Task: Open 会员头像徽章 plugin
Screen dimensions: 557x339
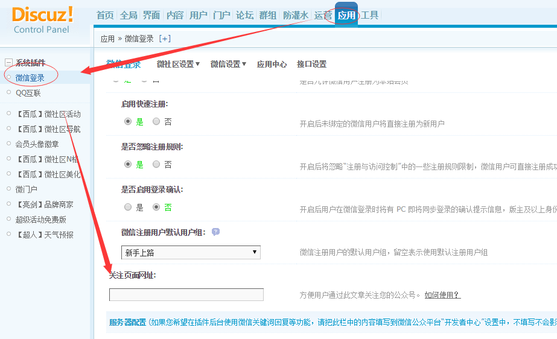Action: 37,145
